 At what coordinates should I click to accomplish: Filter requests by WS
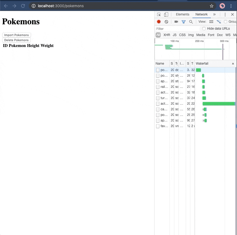[x=228, y=35]
